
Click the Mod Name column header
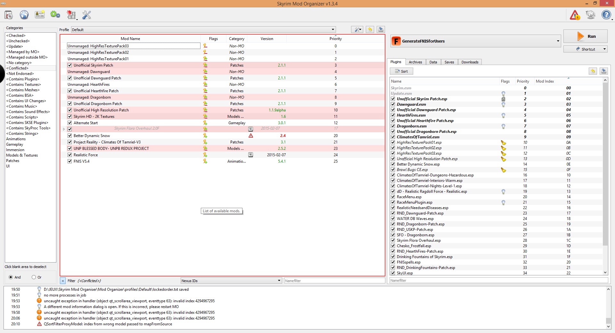pyautogui.click(x=130, y=38)
